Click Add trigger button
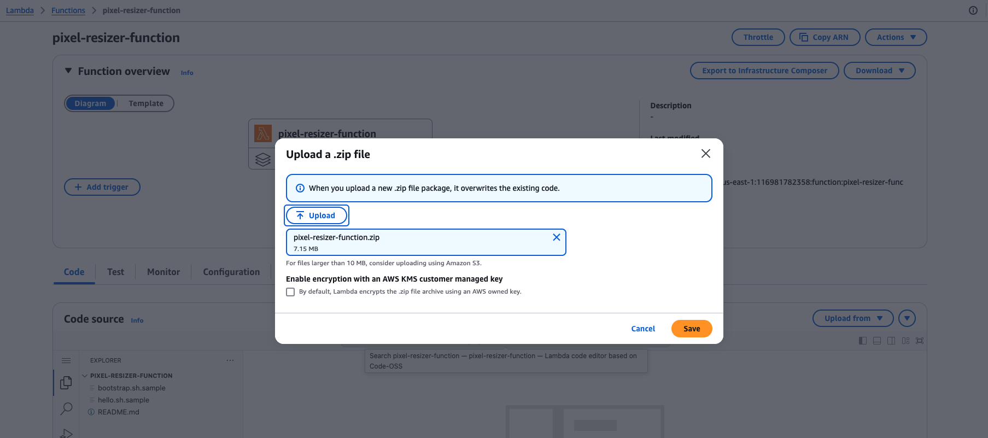The width and height of the screenshot is (988, 438). 102,187
